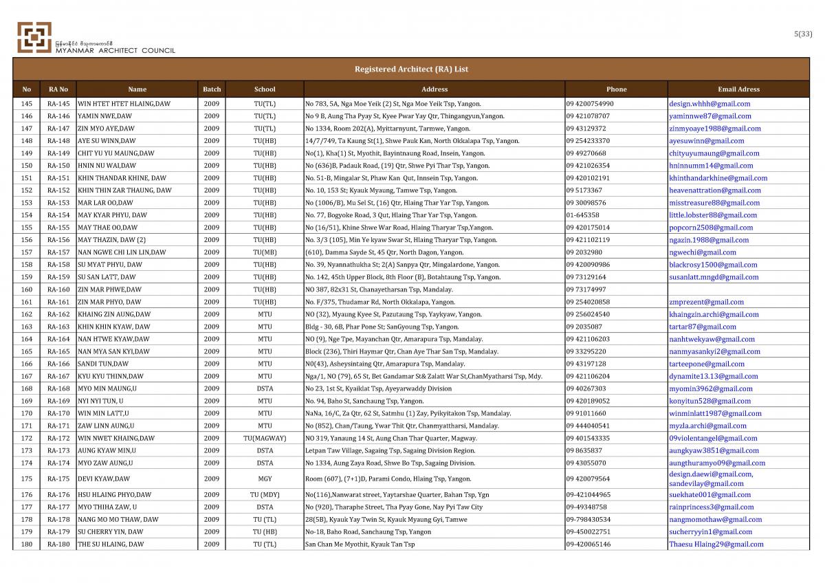Click the 'Phone' column header
This screenshot has height=583, width=825.
click(617, 89)
